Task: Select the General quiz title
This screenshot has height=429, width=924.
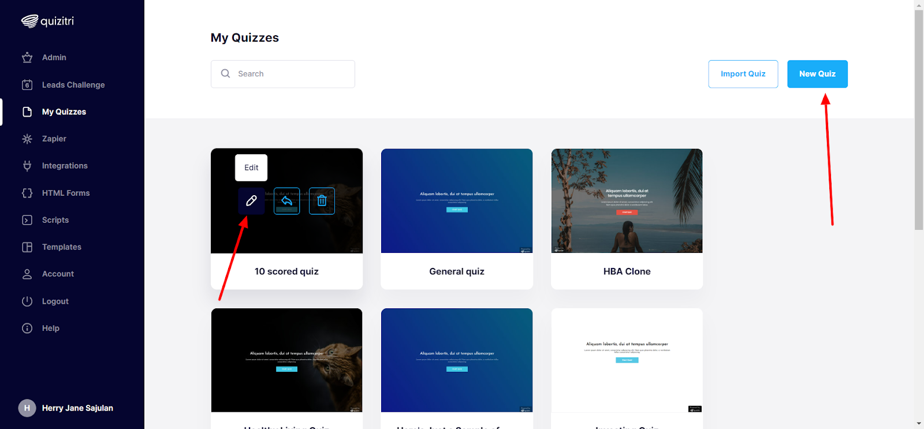Action: (457, 271)
